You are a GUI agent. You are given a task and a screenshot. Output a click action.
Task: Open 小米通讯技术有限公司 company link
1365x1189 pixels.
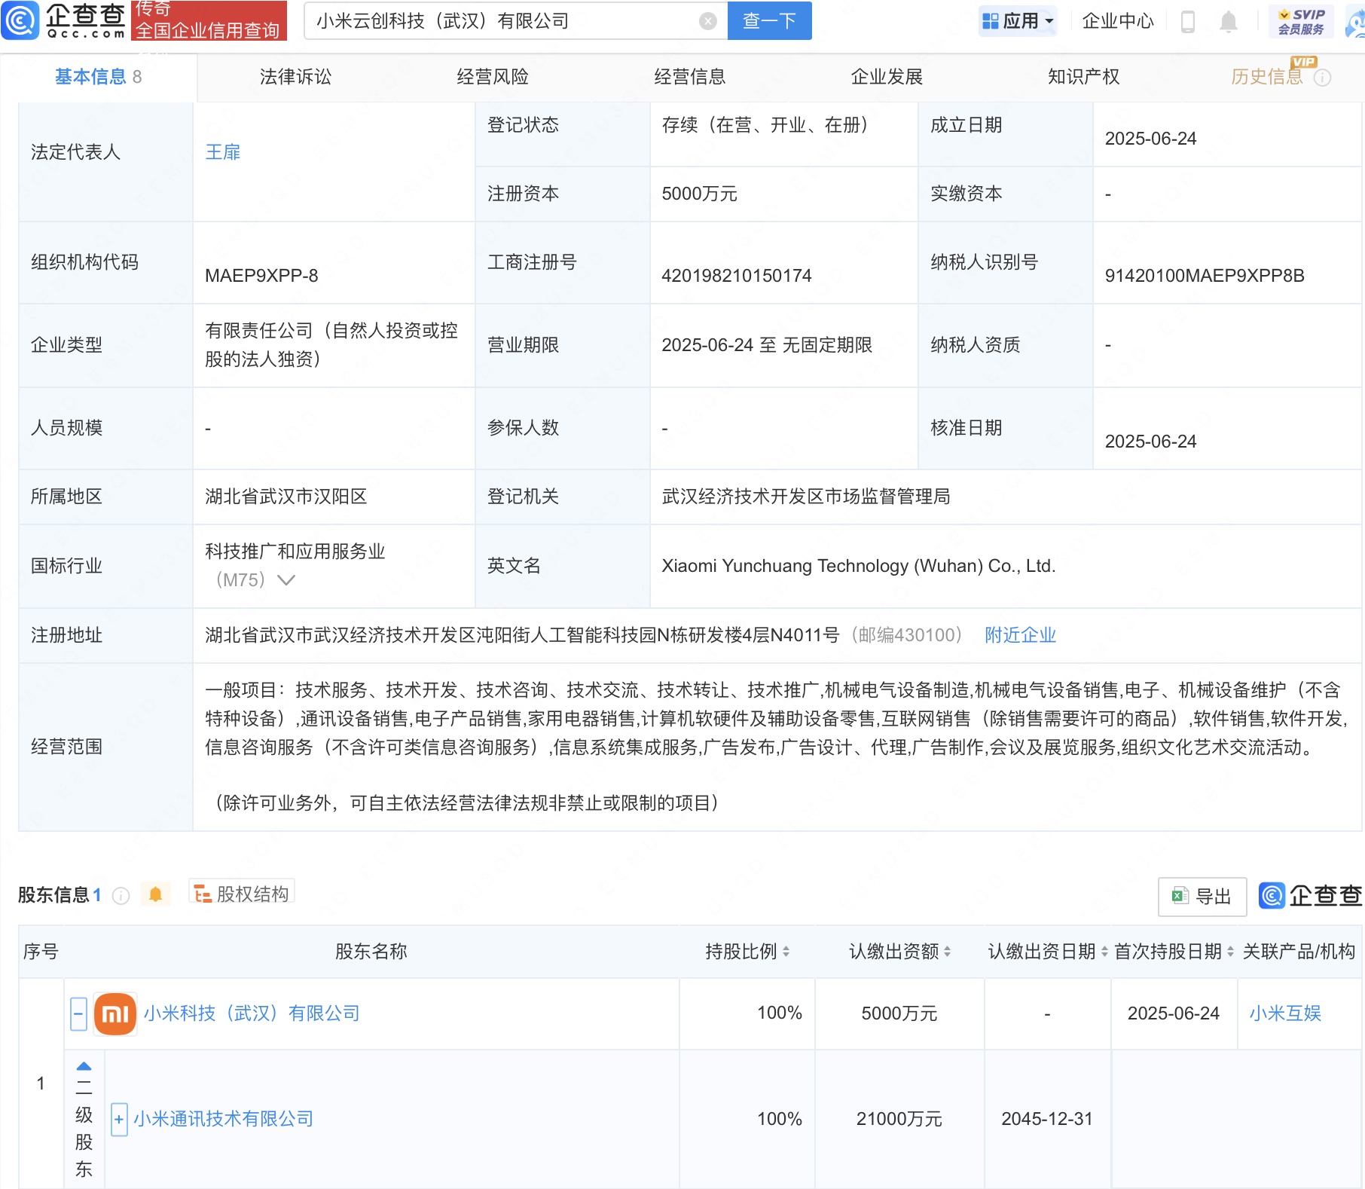click(x=223, y=1119)
